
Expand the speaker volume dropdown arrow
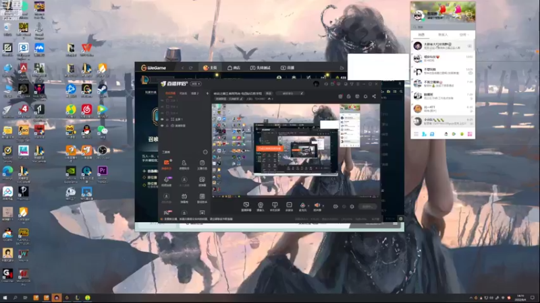[x=323, y=205]
